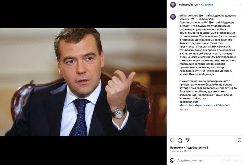Follow account via Стежити button
The width and height of the screenshot is (244, 165).
tap(207, 5)
